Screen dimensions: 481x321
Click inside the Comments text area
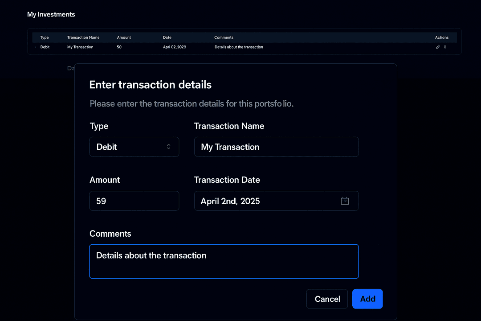[x=224, y=261]
